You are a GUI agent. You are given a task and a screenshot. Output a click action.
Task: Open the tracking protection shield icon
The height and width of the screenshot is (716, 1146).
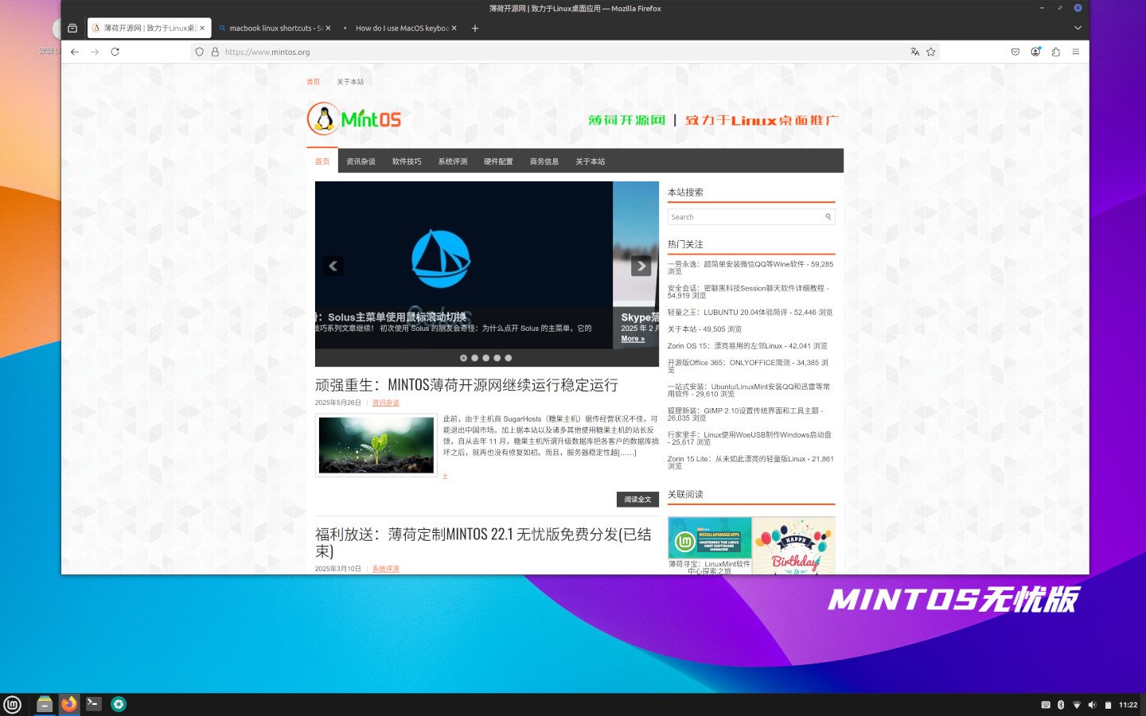[x=200, y=52]
